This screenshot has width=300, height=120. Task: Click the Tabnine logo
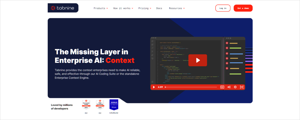click(x=63, y=8)
